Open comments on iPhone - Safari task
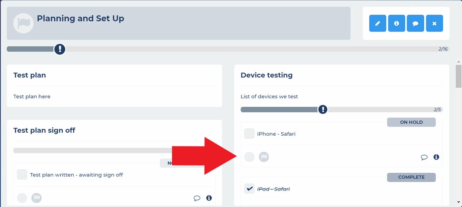 pyautogui.click(x=424, y=157)
